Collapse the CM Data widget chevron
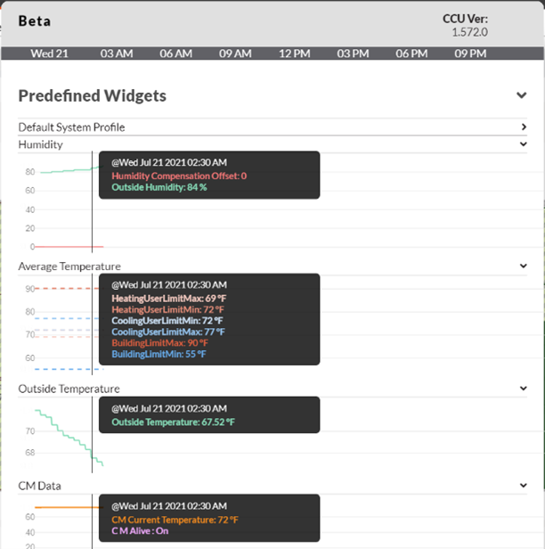 (x=524, y=486)
